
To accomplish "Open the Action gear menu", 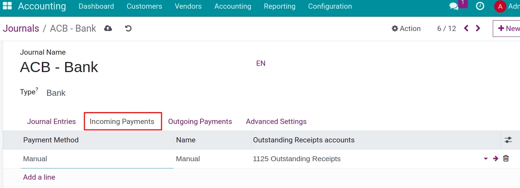I will pyautogui.click(x=406, y=29).
